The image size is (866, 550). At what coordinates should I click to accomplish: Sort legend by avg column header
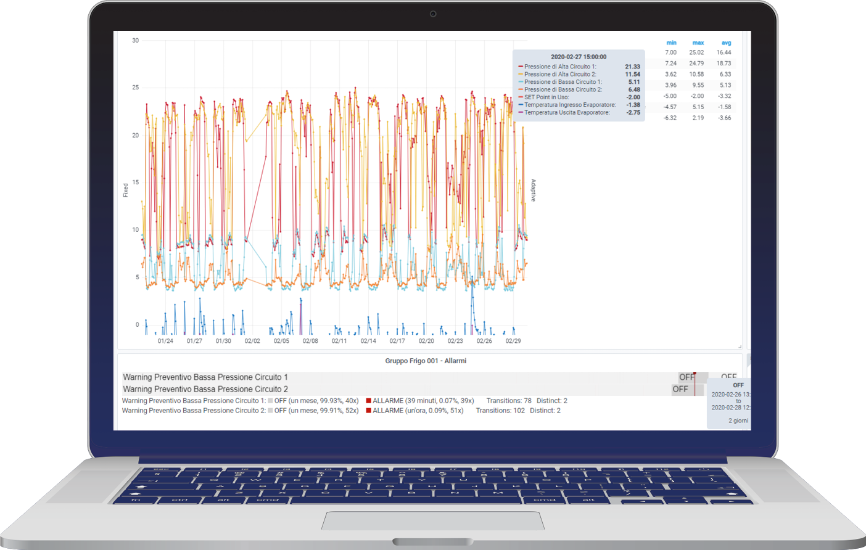tap(726, 43)
